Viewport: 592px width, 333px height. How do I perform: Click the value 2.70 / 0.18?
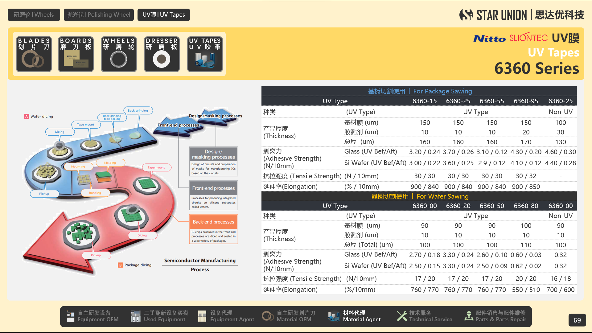[425, 255]
